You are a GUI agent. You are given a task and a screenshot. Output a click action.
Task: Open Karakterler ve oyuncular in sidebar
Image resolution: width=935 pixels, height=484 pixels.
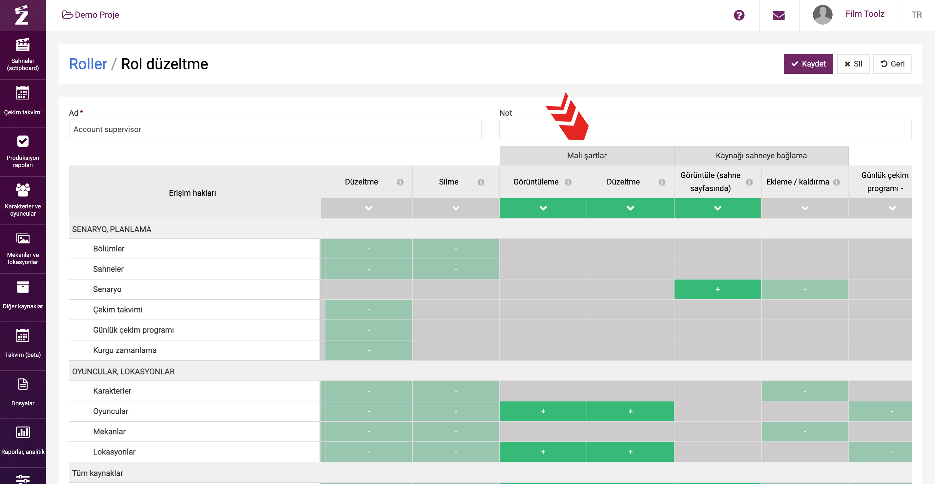point(23,201)
